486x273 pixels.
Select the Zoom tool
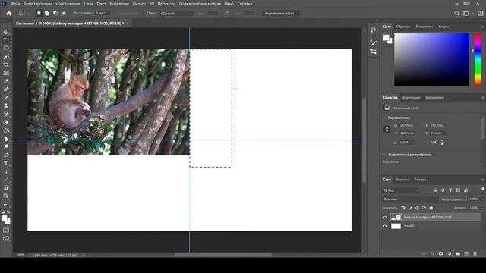pos(6,196)
